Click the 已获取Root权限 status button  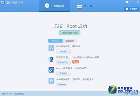70,33
